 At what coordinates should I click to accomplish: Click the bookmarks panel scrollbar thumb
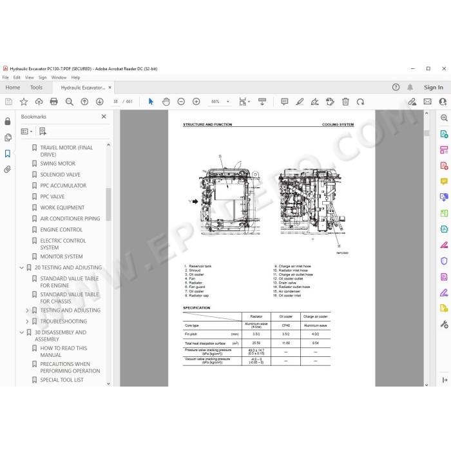coord(108,204)
